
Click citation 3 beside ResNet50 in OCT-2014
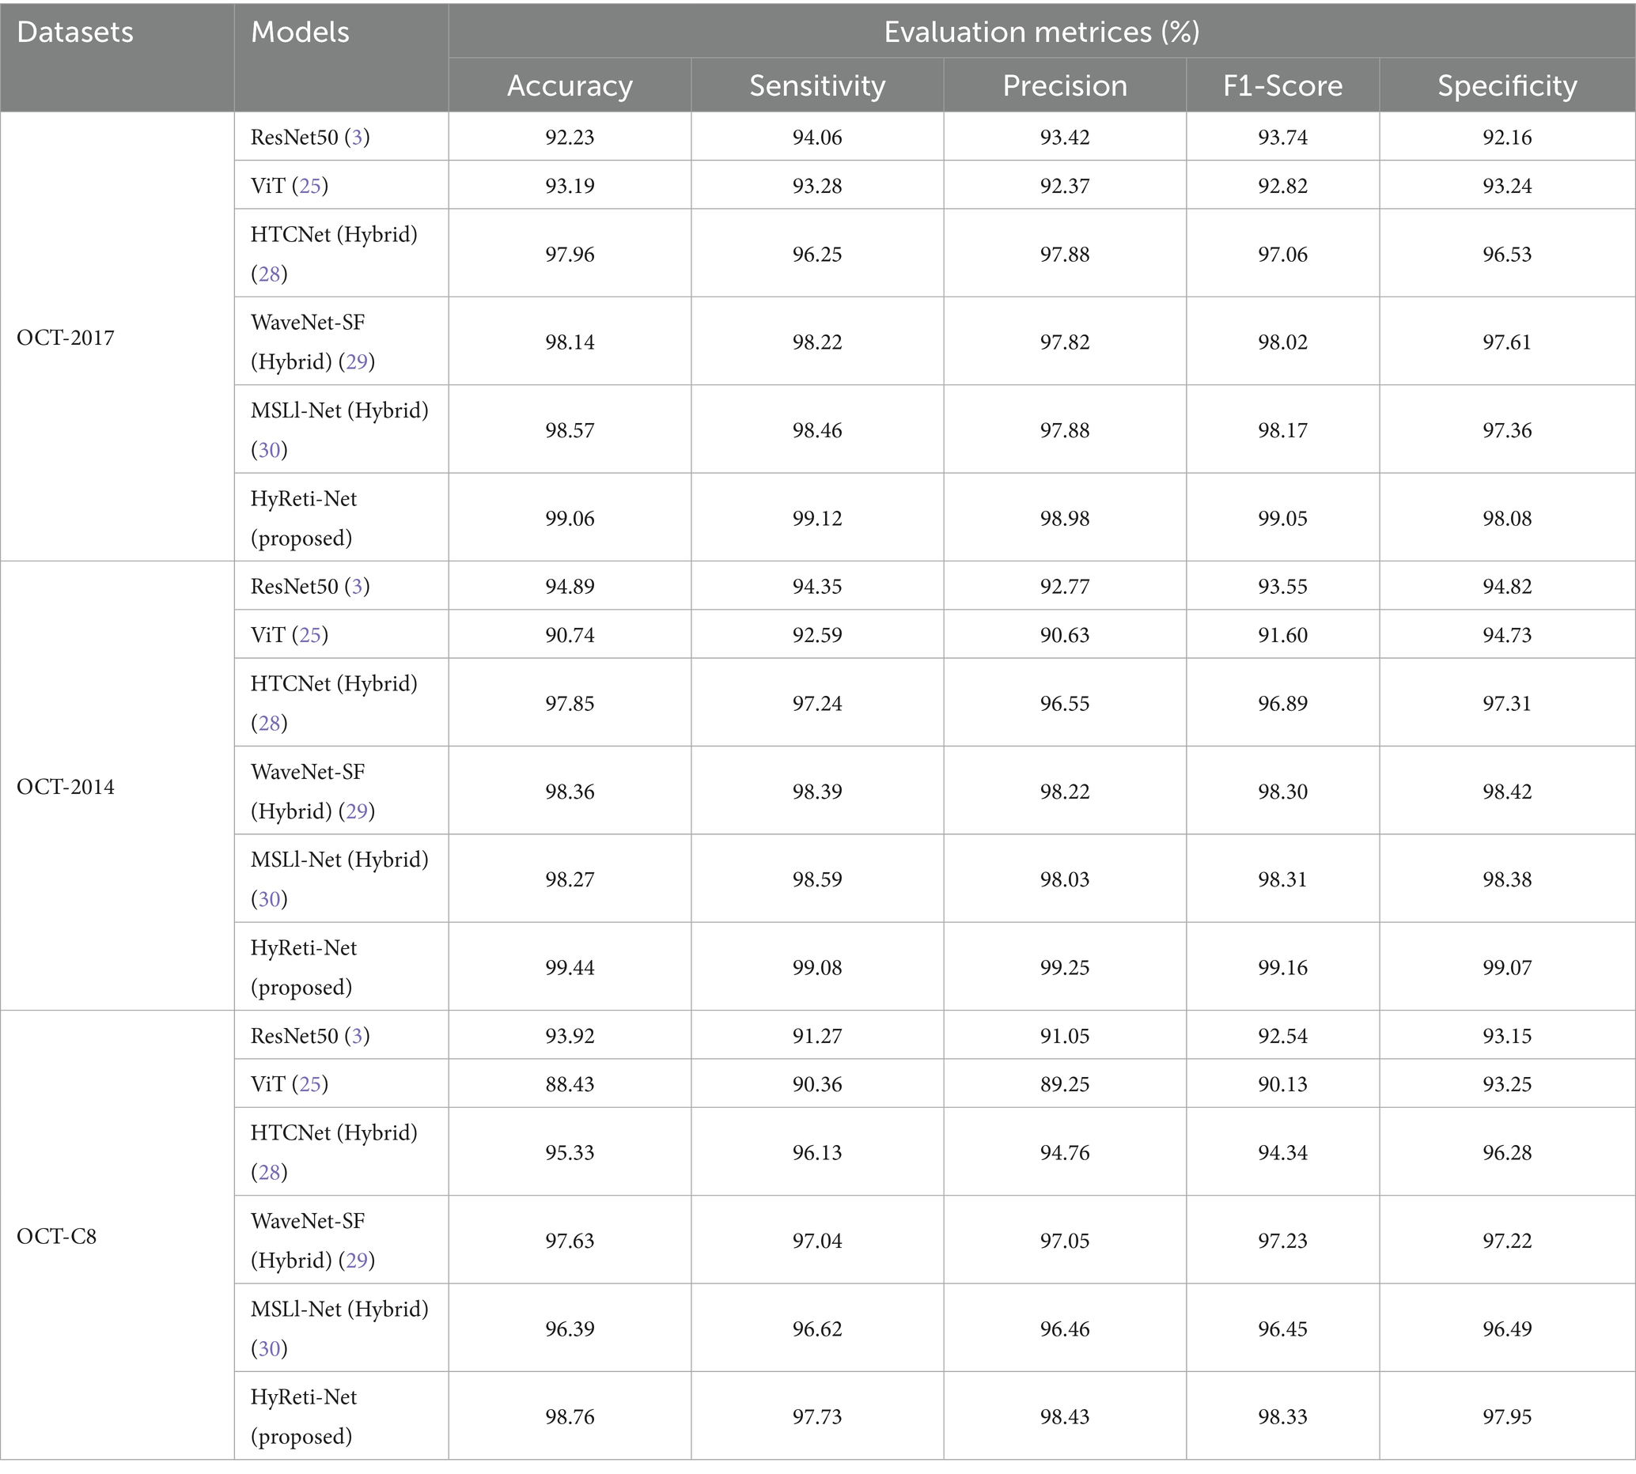point(357,587)
